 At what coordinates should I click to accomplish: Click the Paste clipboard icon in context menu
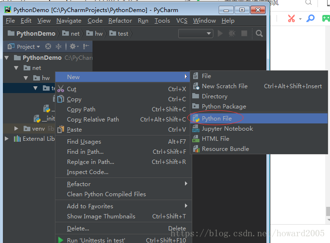coord(61,129)
